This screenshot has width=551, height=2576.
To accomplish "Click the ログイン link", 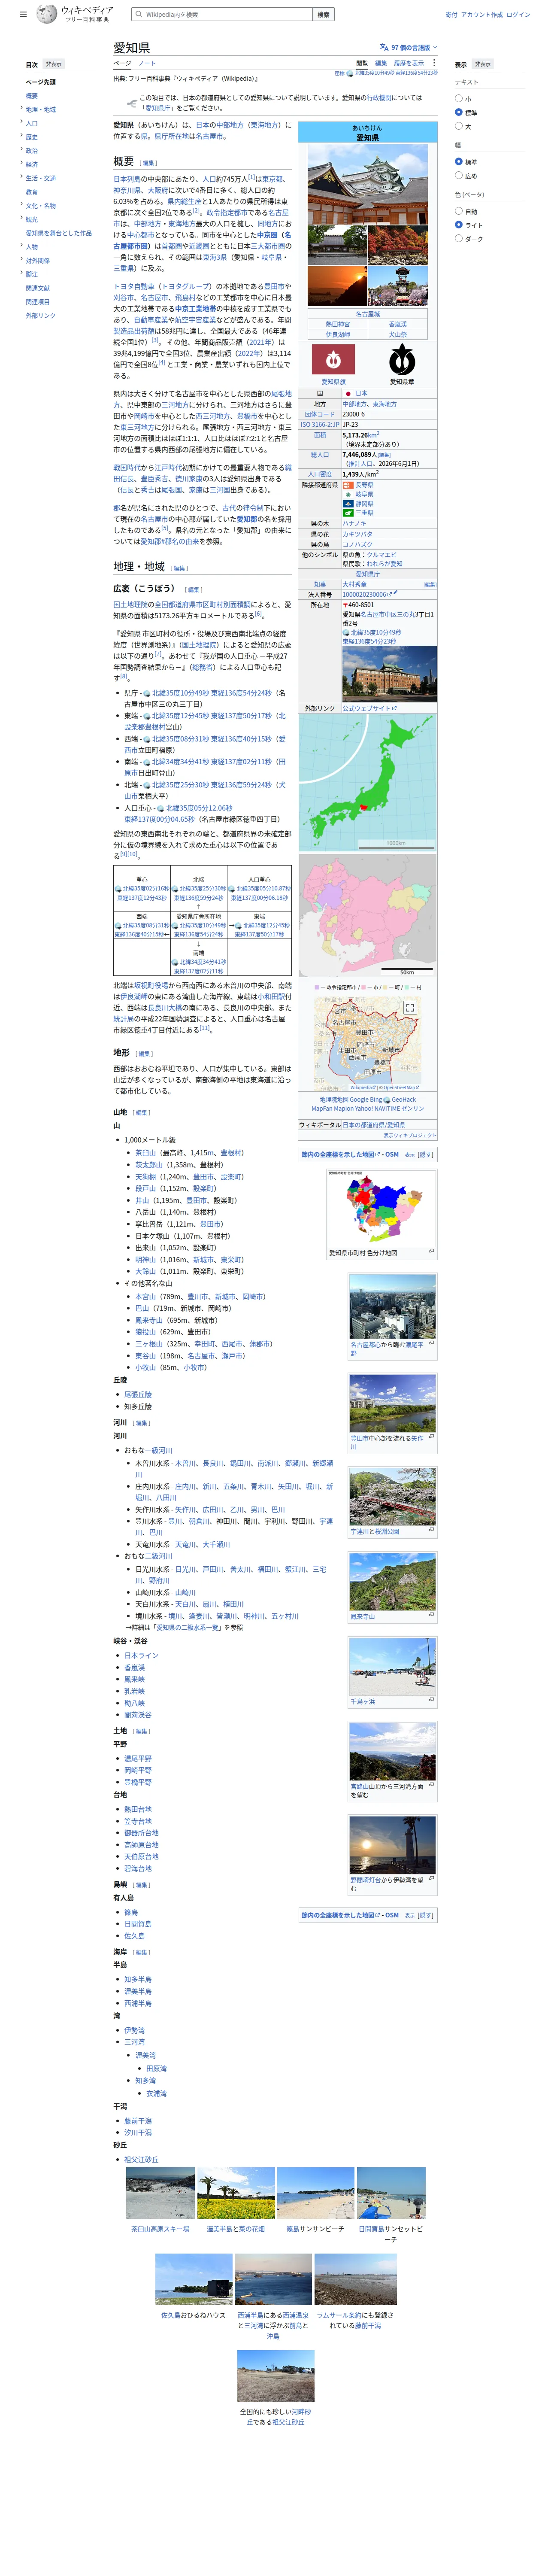I will [518, 15].
